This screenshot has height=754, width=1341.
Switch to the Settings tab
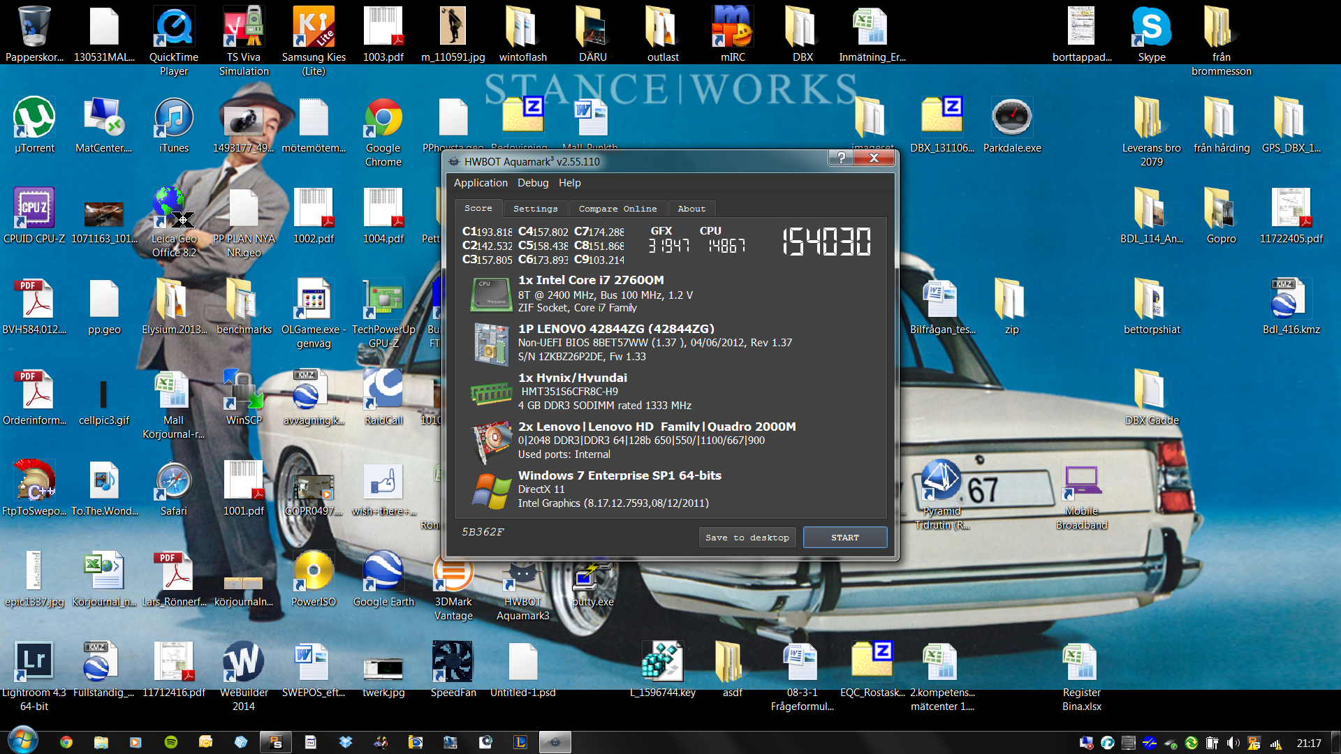click(535, 209)
